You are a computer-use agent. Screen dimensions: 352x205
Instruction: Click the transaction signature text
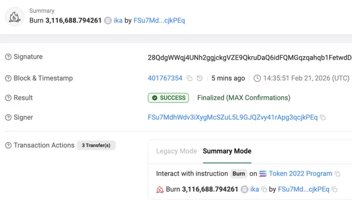pyautogui.click(x=250, y=57)
